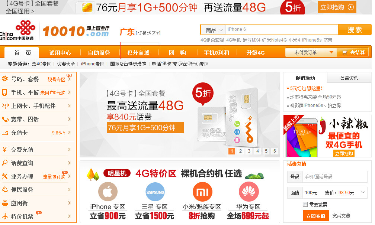Click the China Unicom logo

tap(17, 30)
